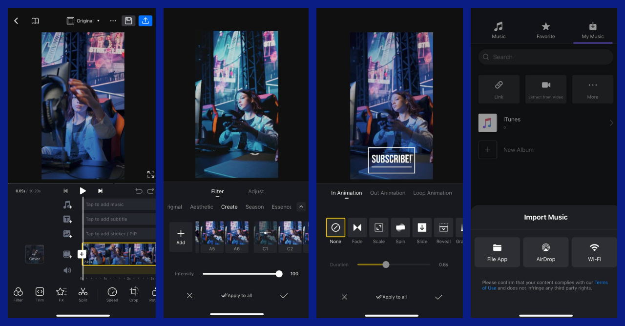
Task: Click the music note add icon
Action: [67, 205]
